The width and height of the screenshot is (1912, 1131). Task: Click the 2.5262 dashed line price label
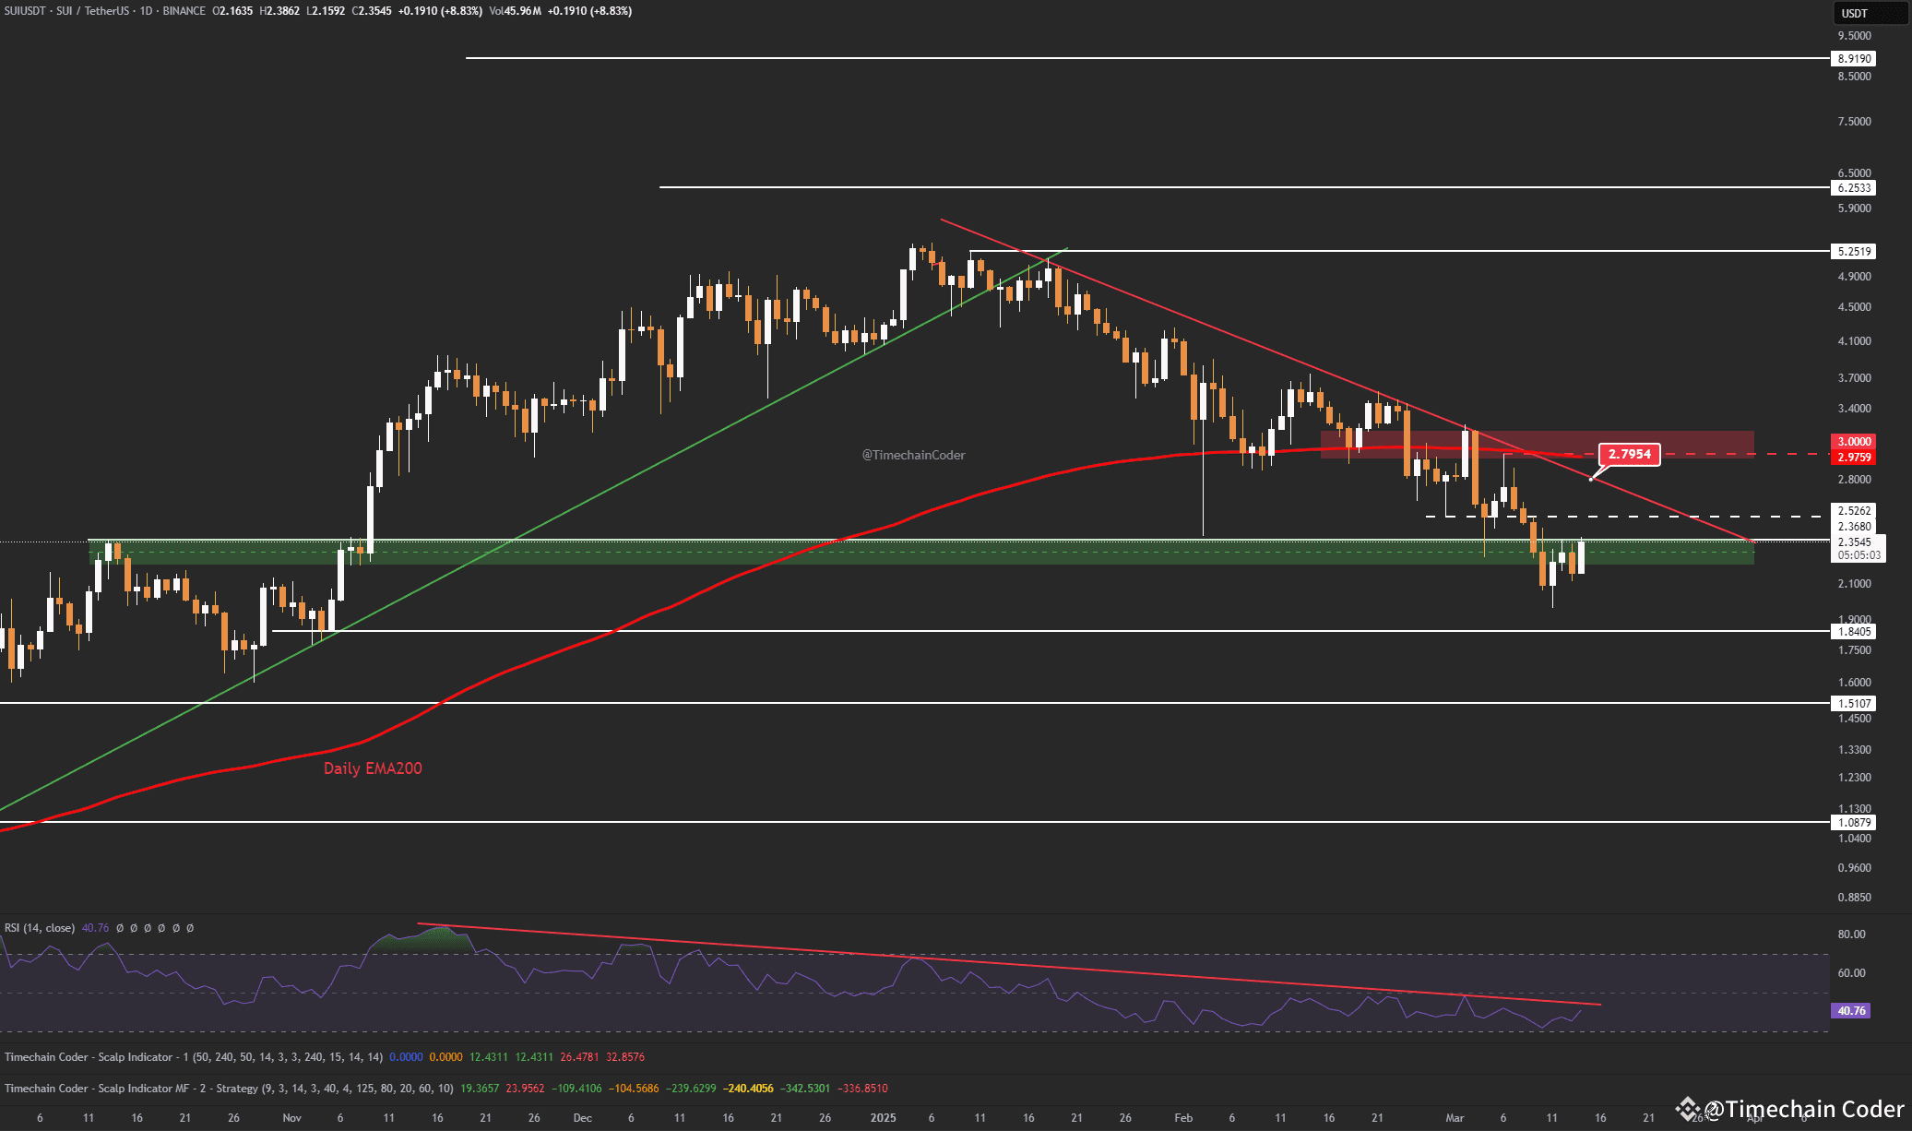pos(1854,510)
